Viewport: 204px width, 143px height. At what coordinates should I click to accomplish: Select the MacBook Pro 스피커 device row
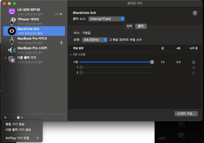click(x=34, y=50)
